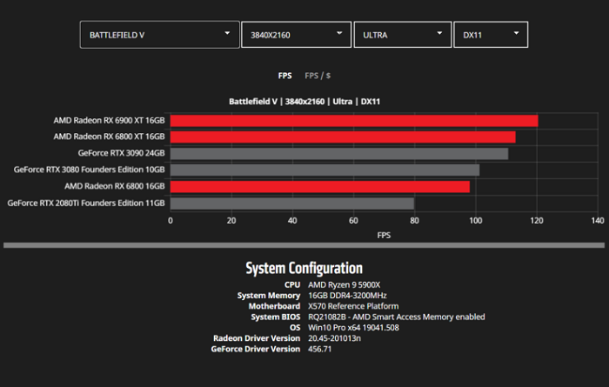Click the chart title above the bars
Viewport: 609px width, 387px height.
[x=304, y=102]
